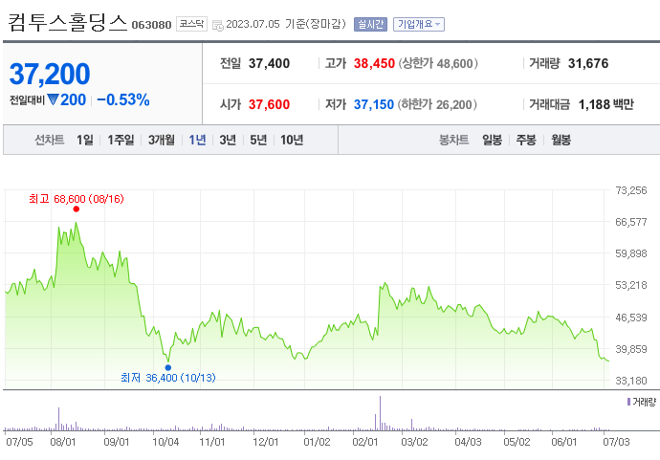Click the 전일 value 37,400
Image resolution: width=660 pixels, height=460 pixels.
click(x=269, y=63)
